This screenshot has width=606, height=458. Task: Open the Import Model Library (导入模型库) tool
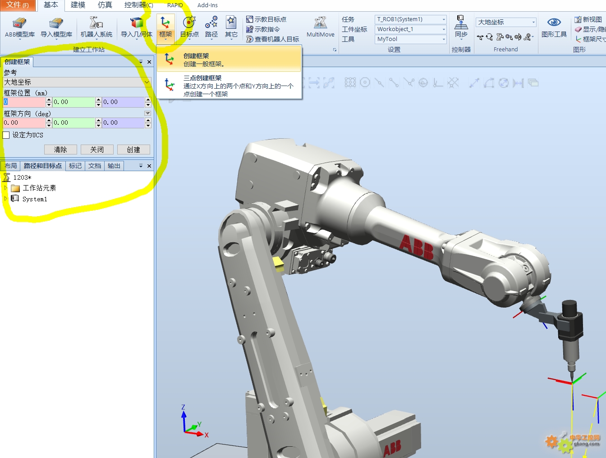(x=56, y=28)
